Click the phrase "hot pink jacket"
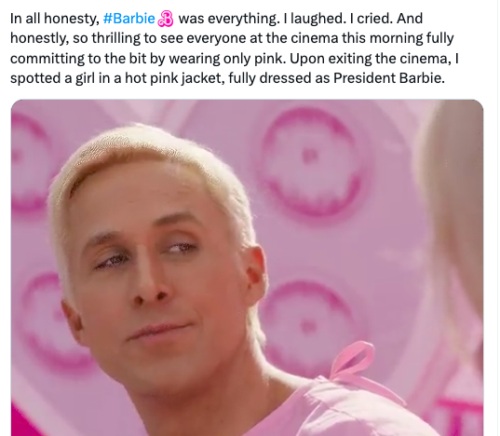 (x=174, y=78)
